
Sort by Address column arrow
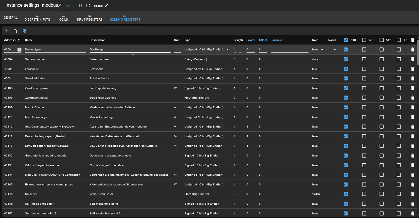(19, 40)
